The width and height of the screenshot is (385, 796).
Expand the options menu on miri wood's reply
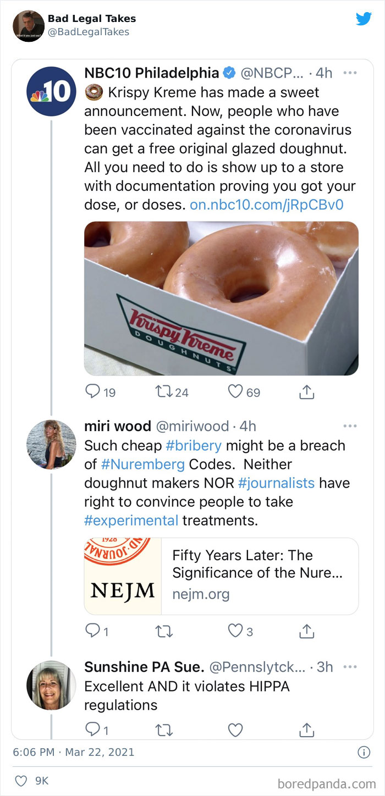point(349,425)
